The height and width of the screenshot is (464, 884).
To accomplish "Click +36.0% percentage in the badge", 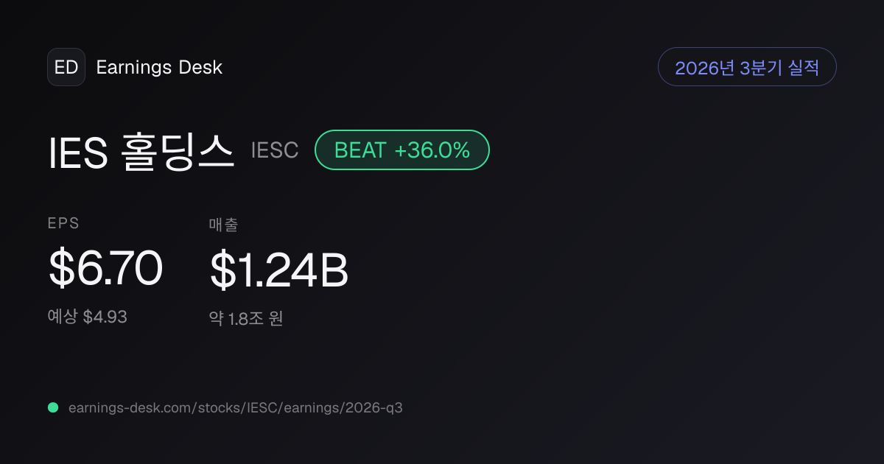I will [432, 150].
